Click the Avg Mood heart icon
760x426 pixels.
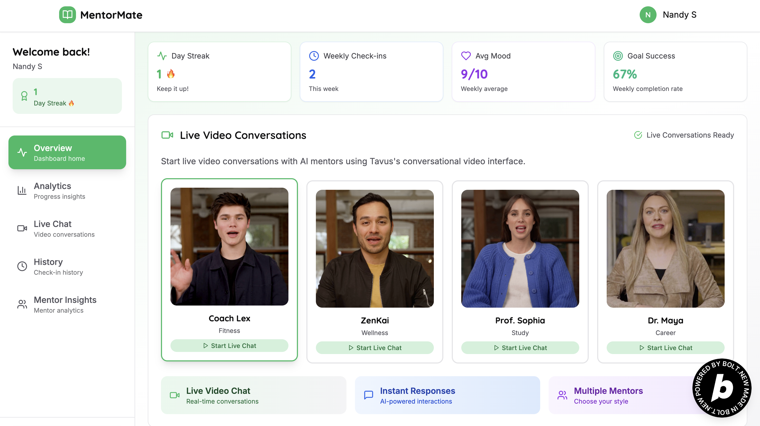(466, 56)
